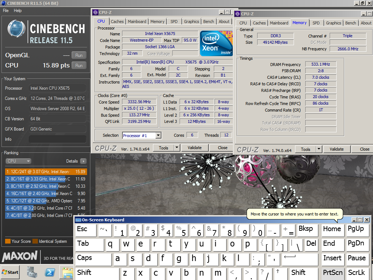Viewport: 373px width, 280px height.
Task: Click the On-Screen Keyboard title icon
Action: (78, 220)
